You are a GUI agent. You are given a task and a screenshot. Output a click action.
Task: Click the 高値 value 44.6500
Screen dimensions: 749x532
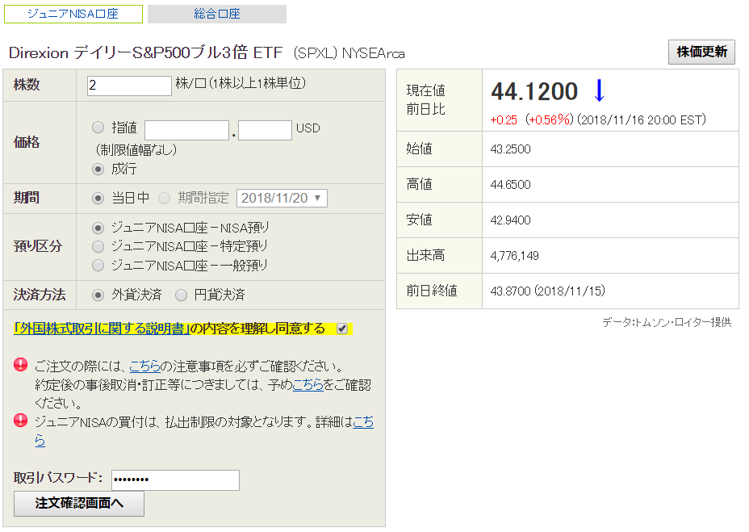(510, 185)
